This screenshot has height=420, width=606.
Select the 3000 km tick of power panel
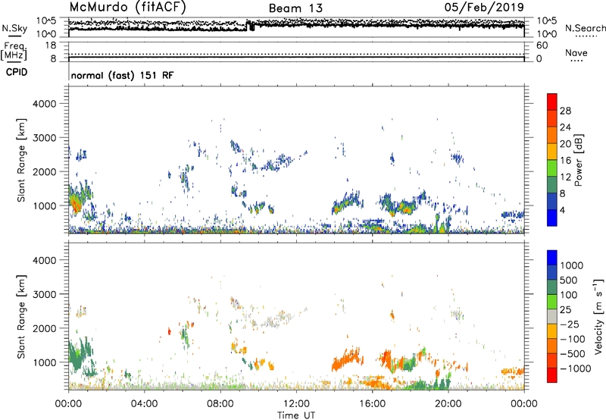point(45,138)
